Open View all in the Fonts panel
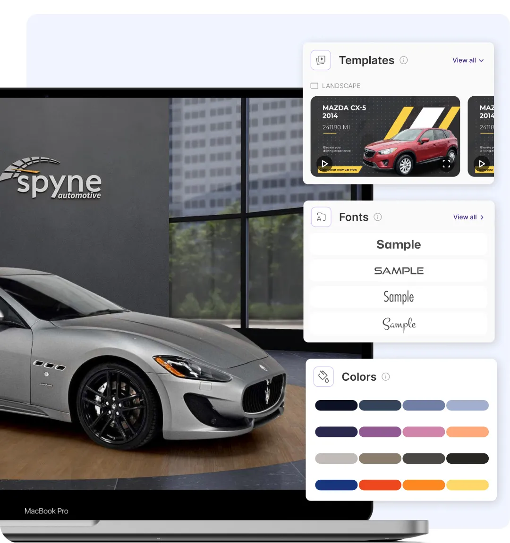510x543 pixels. 465,217
